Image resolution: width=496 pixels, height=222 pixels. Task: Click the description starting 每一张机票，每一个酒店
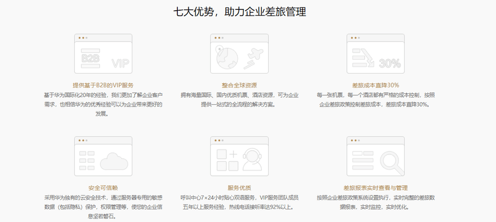pyautogui.click(x=376, y=100)
